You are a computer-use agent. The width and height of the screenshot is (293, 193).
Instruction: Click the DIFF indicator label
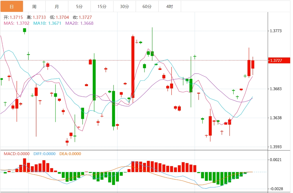tap(44, 154)
